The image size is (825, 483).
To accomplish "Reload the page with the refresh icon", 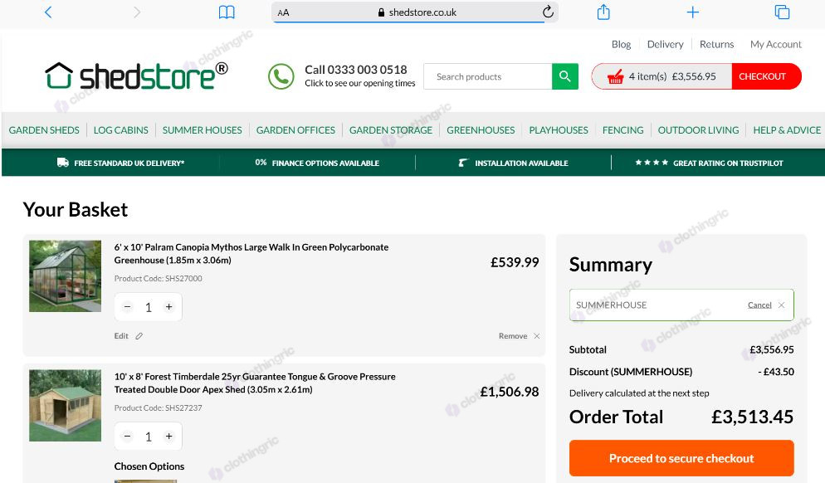I will 548,12.
